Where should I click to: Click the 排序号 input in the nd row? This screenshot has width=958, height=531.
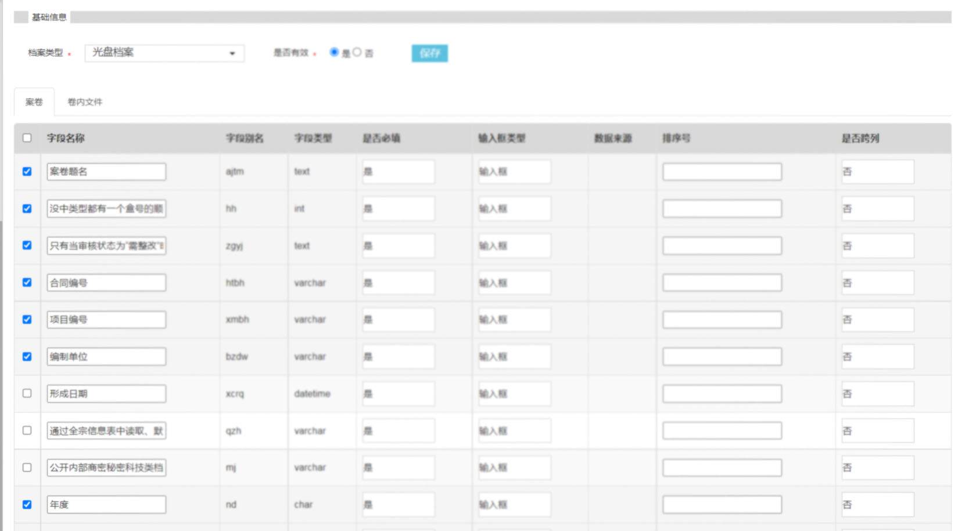coord(722,505)
